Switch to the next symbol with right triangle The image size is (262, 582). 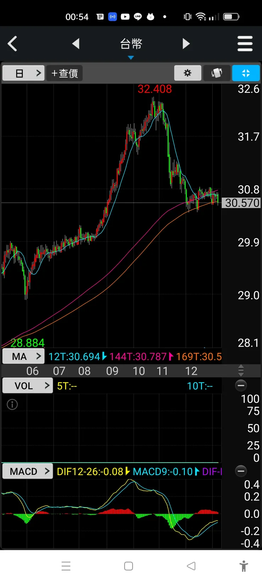click(x=186, y=44)
